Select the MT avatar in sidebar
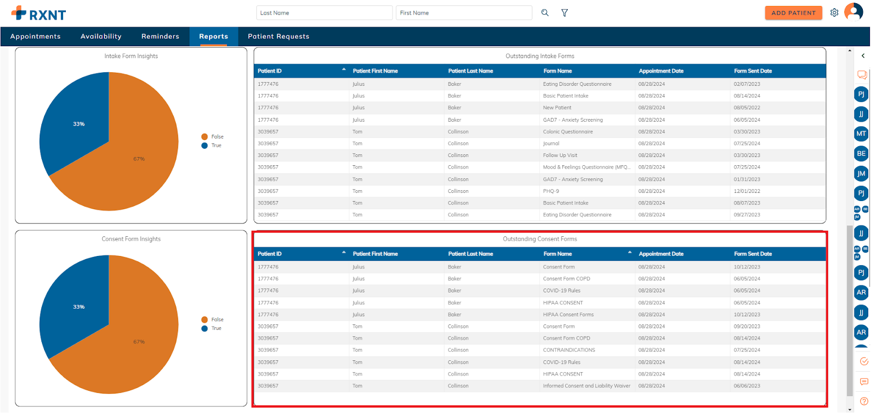Screen dimensions: 871x413 click(861, 134)
